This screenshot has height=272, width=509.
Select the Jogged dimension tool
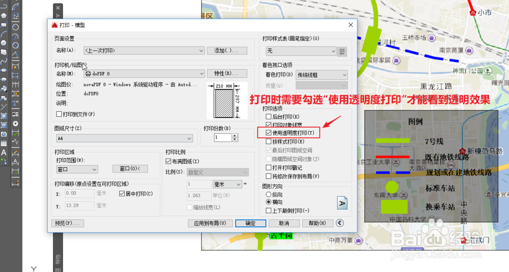(x=15, y=36)
